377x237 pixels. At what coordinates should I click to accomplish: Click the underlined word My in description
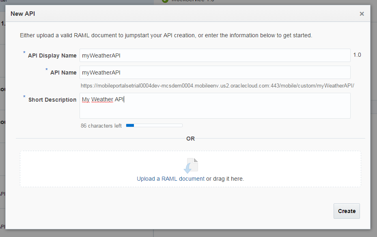(x=86, y=99)
